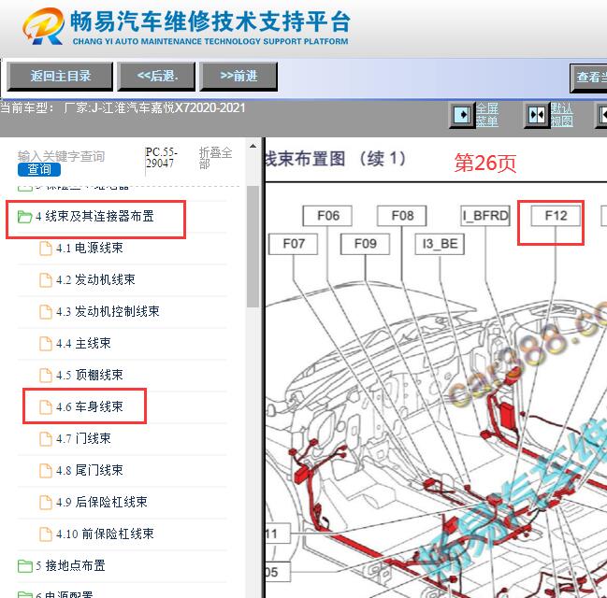The image size is (607, 598).
Task: Click folder icon of 5 接地点布置
Action: tap(24, 566)
